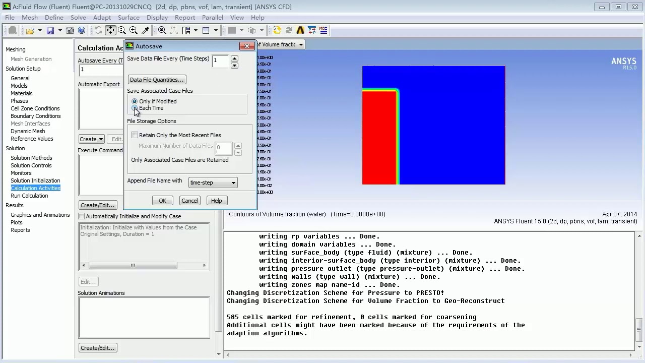Screen dimensions: 645x363
Task: Open the Adapt menu
Action: coord(102,17)
